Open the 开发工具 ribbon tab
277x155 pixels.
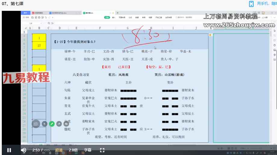[x=159, y=17]
